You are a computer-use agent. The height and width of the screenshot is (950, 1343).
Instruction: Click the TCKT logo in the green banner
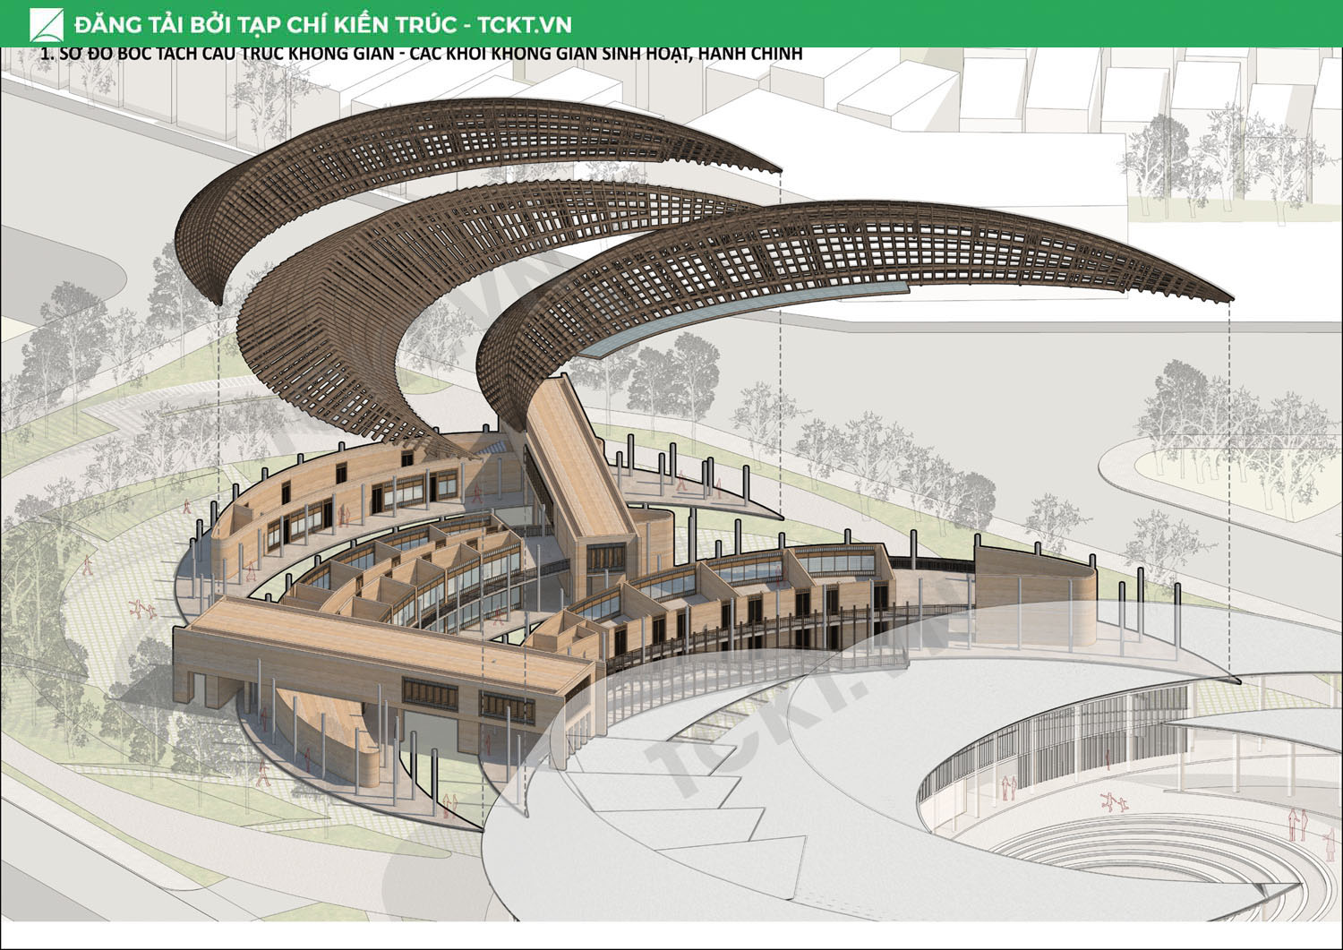[47, 24]
